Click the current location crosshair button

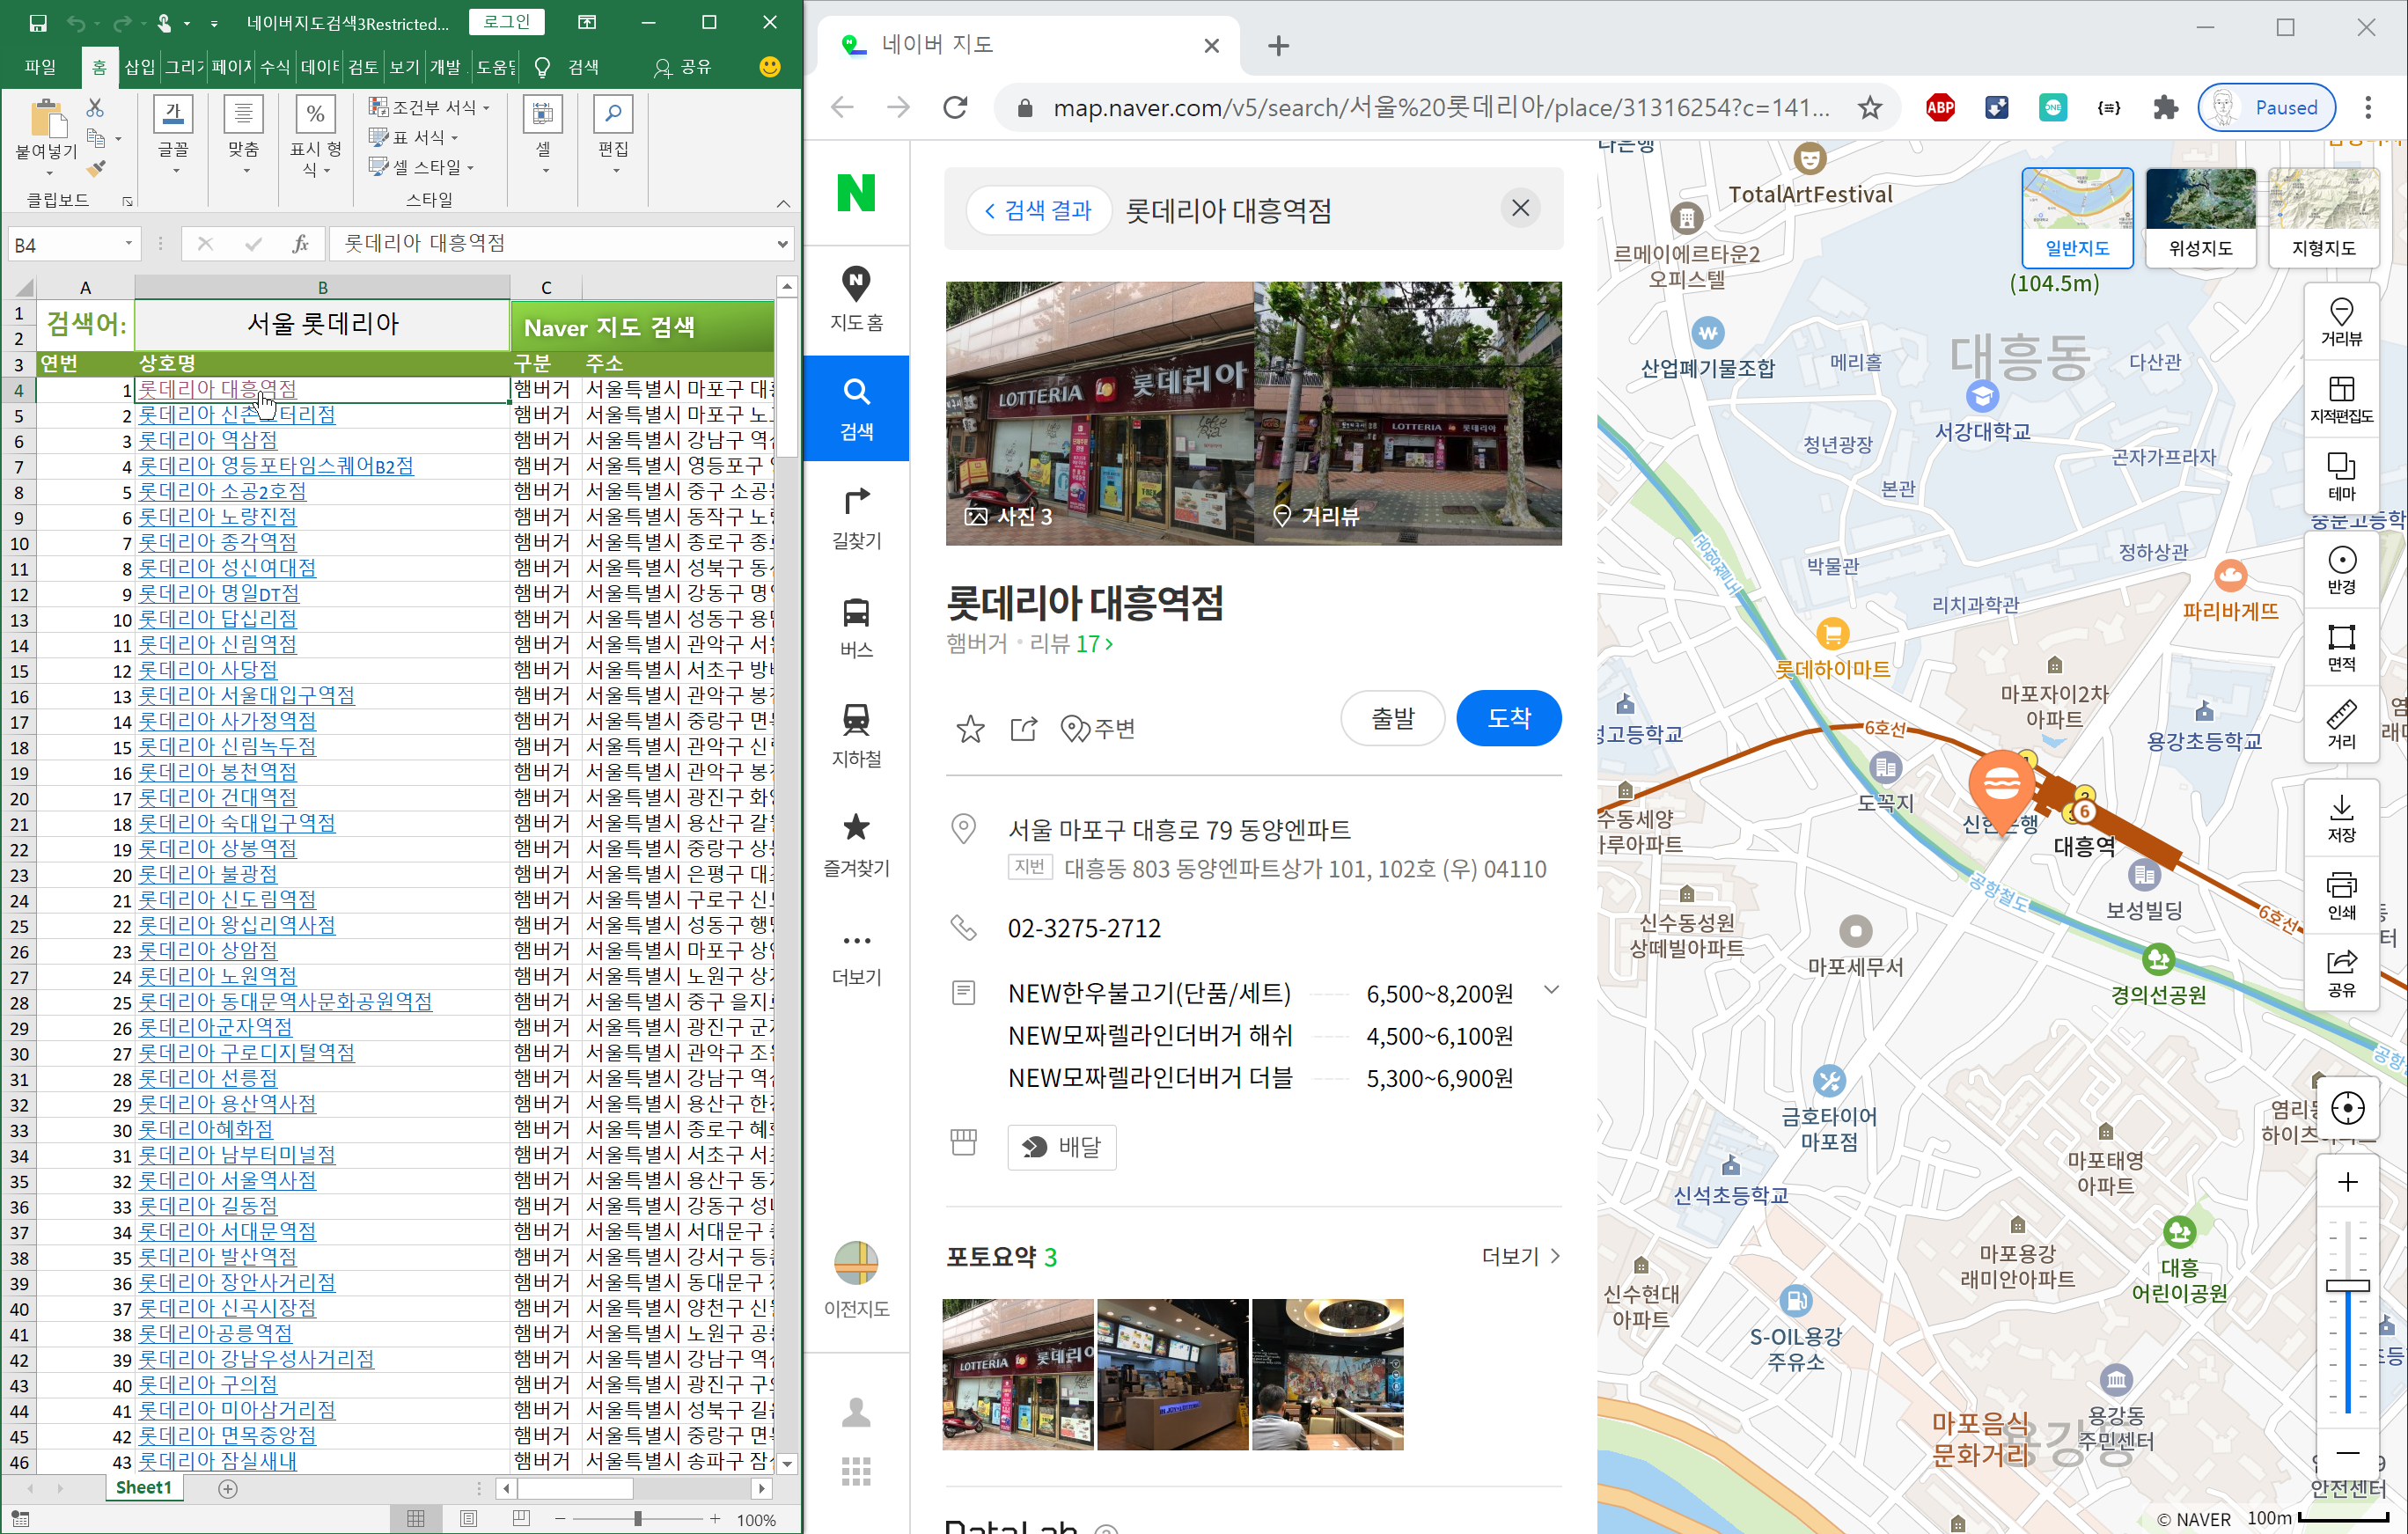tap(2346, 1108)
